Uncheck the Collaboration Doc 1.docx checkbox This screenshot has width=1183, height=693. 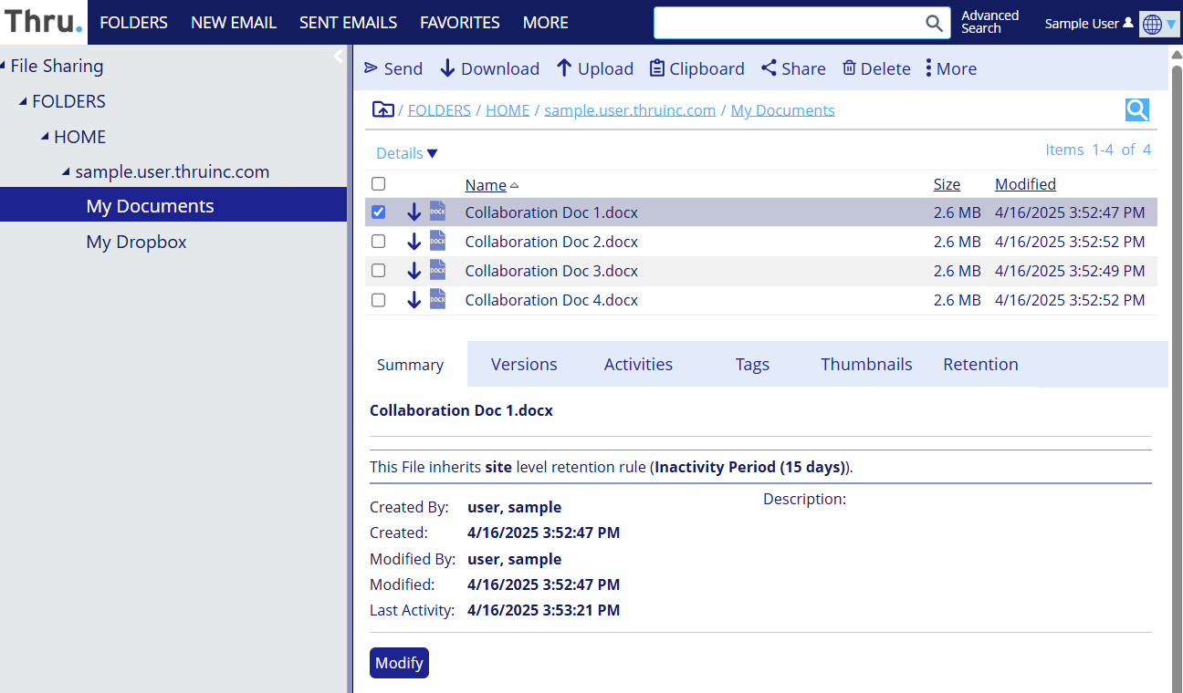coord(379,212)
